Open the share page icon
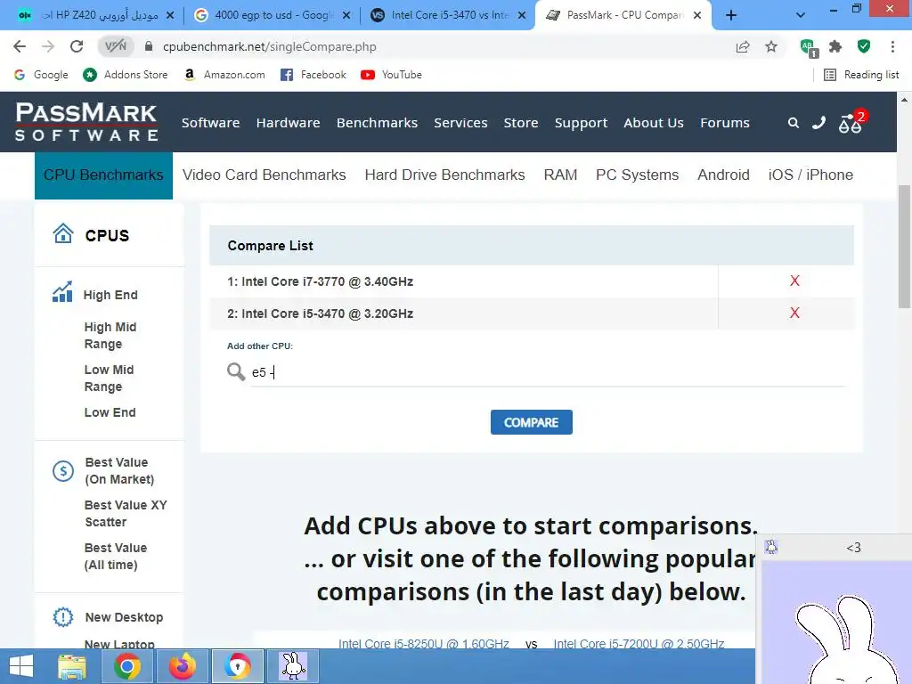The image size is (912, 684). coord(743,46)
